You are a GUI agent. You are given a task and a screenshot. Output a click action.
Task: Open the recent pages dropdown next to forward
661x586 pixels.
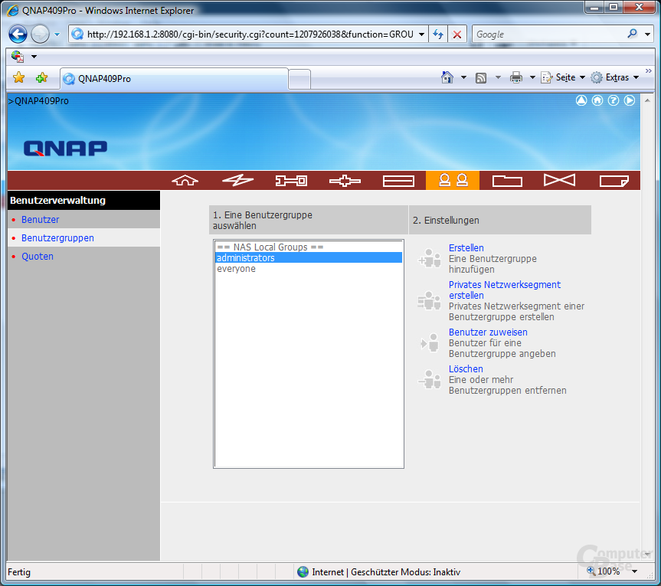tap(57, 34)
